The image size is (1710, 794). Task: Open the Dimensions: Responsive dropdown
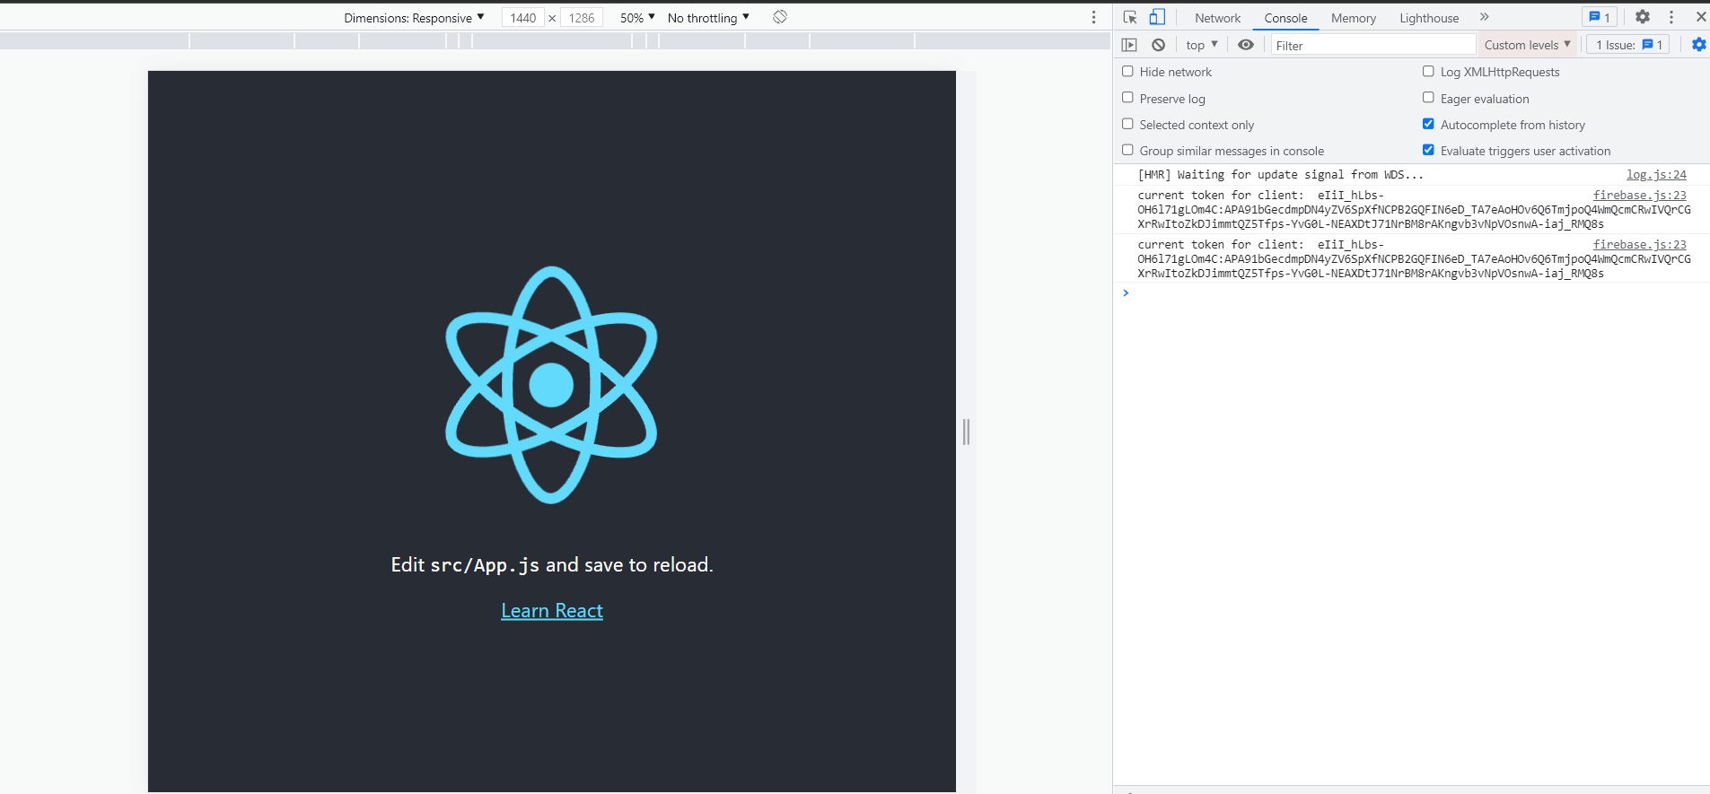click(414, 18)
